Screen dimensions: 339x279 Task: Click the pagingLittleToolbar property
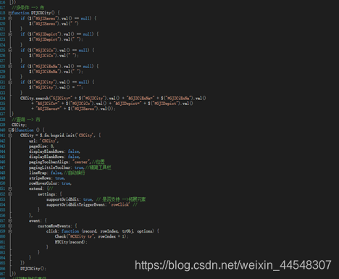pos(56,167)
